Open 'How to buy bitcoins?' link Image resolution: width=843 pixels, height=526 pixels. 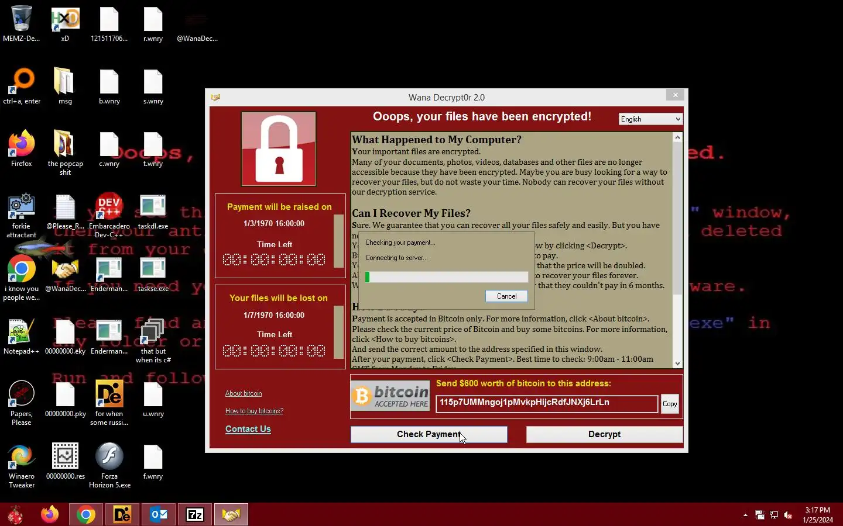pos(254,411)
